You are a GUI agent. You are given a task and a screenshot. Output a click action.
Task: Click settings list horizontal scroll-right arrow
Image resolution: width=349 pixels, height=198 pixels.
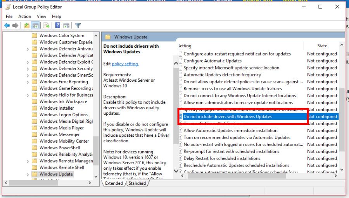[336, 176]
